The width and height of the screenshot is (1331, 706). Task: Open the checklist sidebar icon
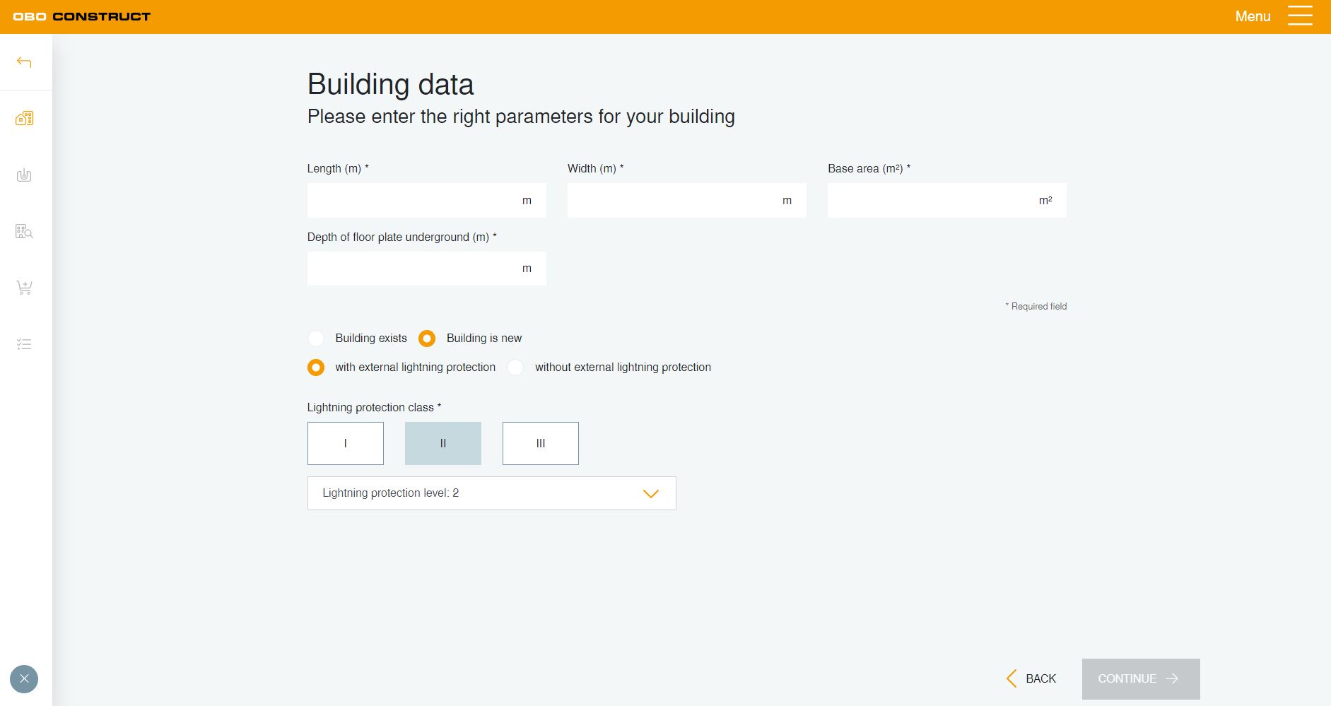pos(24,344)
